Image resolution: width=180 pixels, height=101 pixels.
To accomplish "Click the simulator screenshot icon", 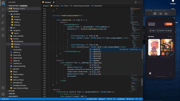I will (155, 14).
